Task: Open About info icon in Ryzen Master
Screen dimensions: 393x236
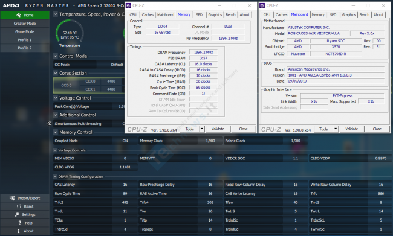Action: [19, 231]
